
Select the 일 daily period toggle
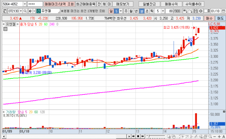pyautogui.click(x=111, y=11)
